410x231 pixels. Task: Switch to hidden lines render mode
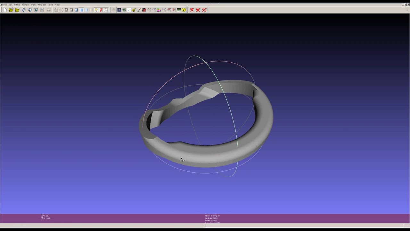point(71,10)
